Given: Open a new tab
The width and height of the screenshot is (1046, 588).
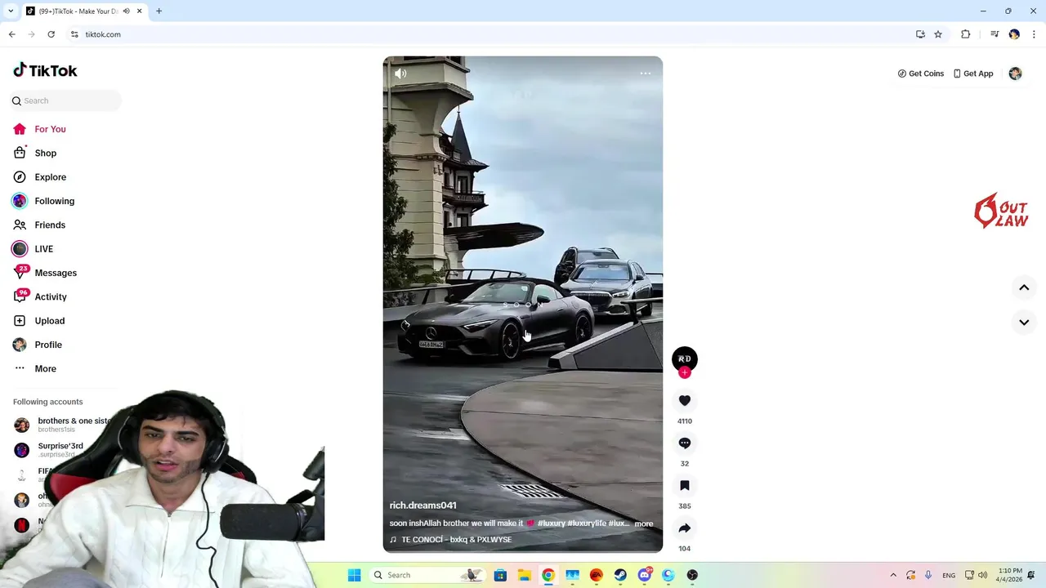Looking at the screenshot, I should pos(159,11).
